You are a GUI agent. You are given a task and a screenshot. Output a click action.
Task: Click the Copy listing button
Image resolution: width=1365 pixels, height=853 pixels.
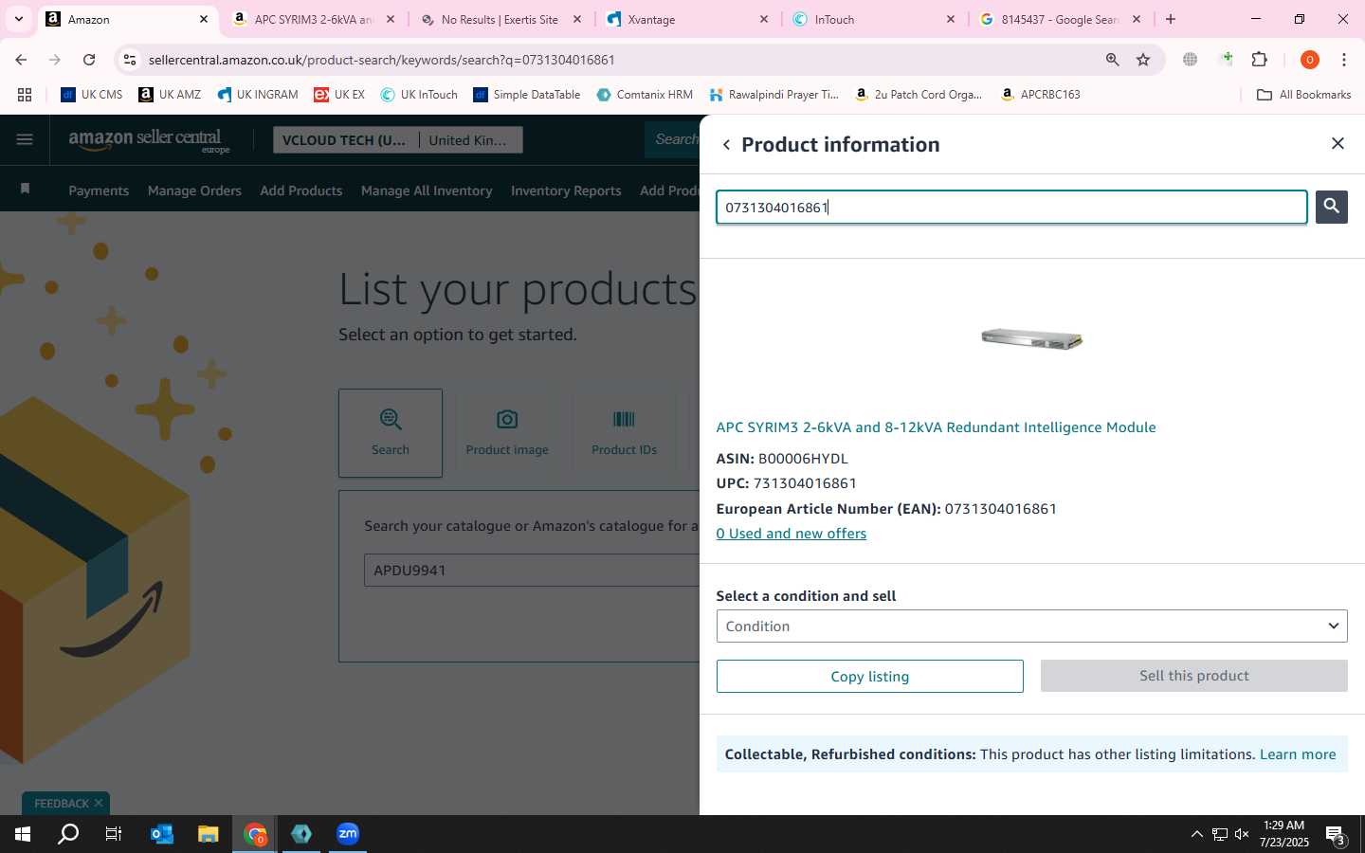pyautogui.click(x=869, y=676)
